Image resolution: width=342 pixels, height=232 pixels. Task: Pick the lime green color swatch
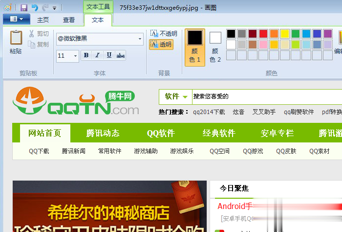pos(295,45)
